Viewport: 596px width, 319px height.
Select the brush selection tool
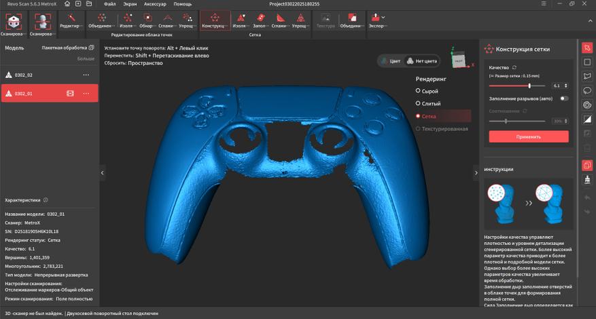pyautogui.click(x=587, y=105)
